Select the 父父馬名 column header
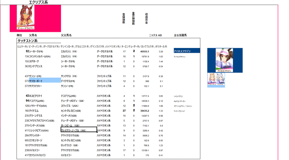Screen dimensions: 289x160 click(66, 35)
